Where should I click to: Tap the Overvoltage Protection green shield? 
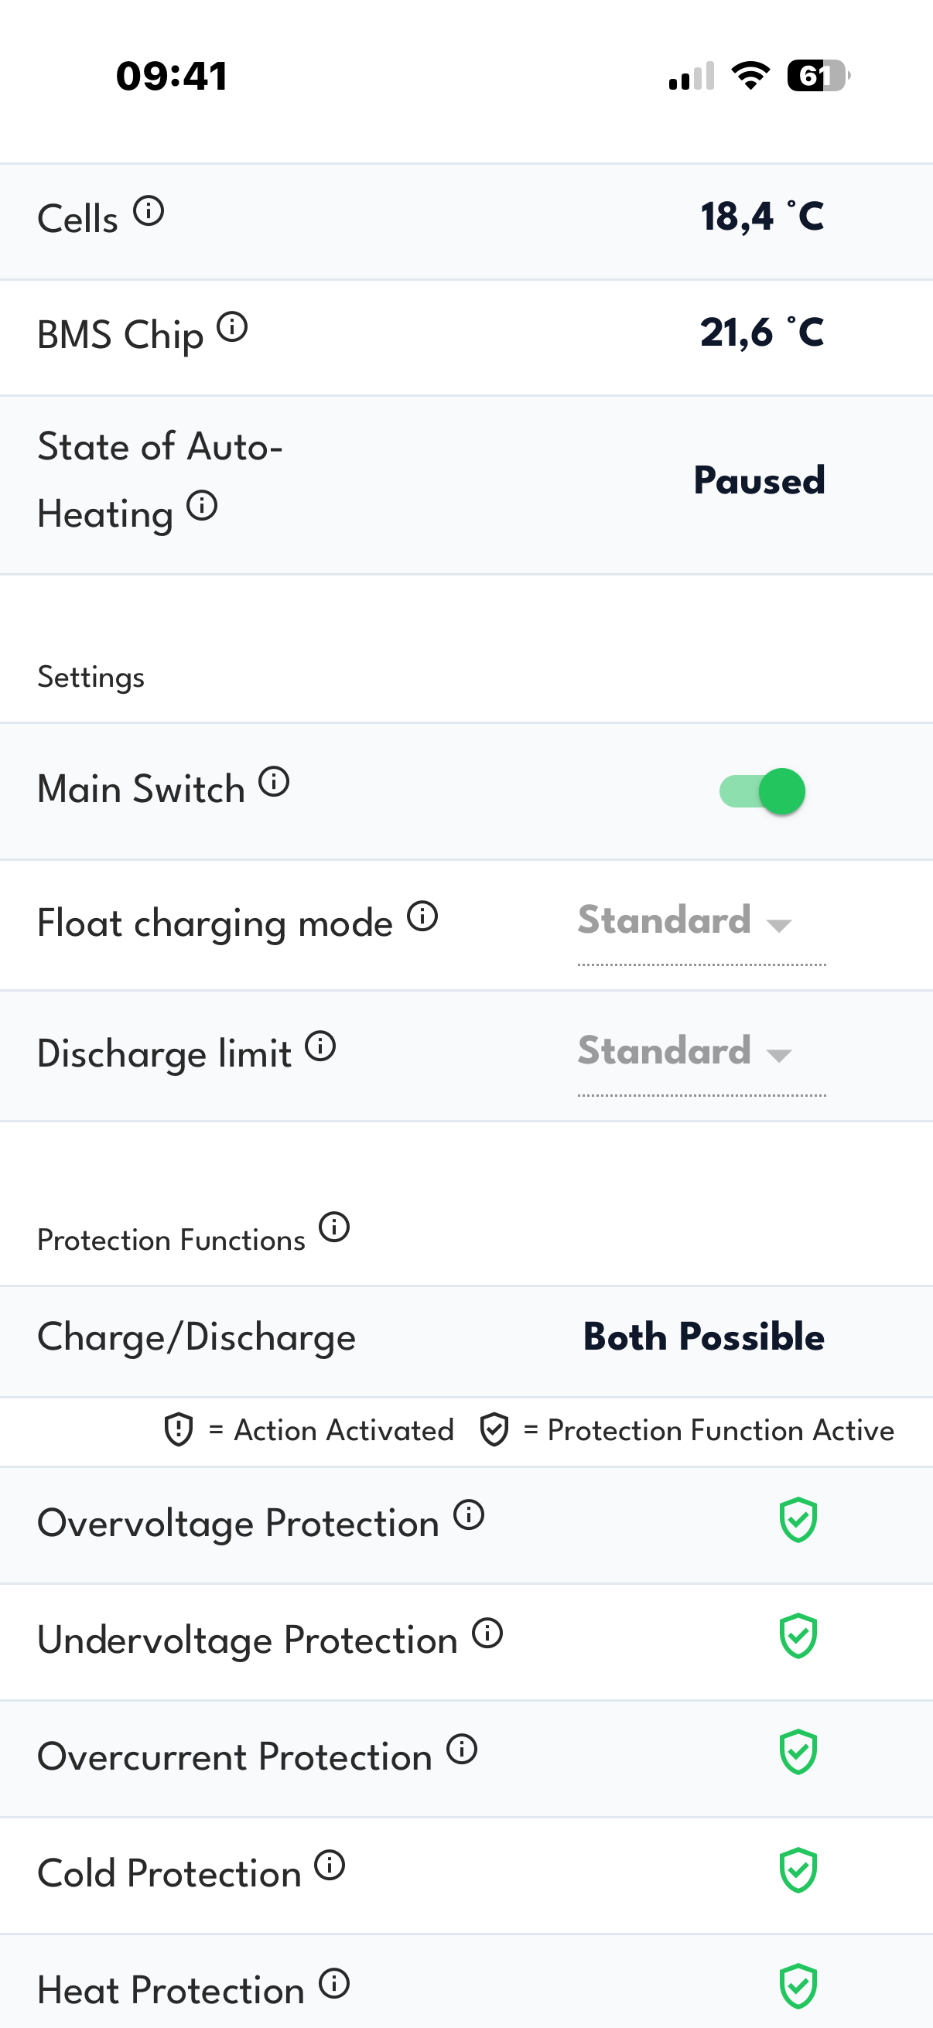point(798,1519)
